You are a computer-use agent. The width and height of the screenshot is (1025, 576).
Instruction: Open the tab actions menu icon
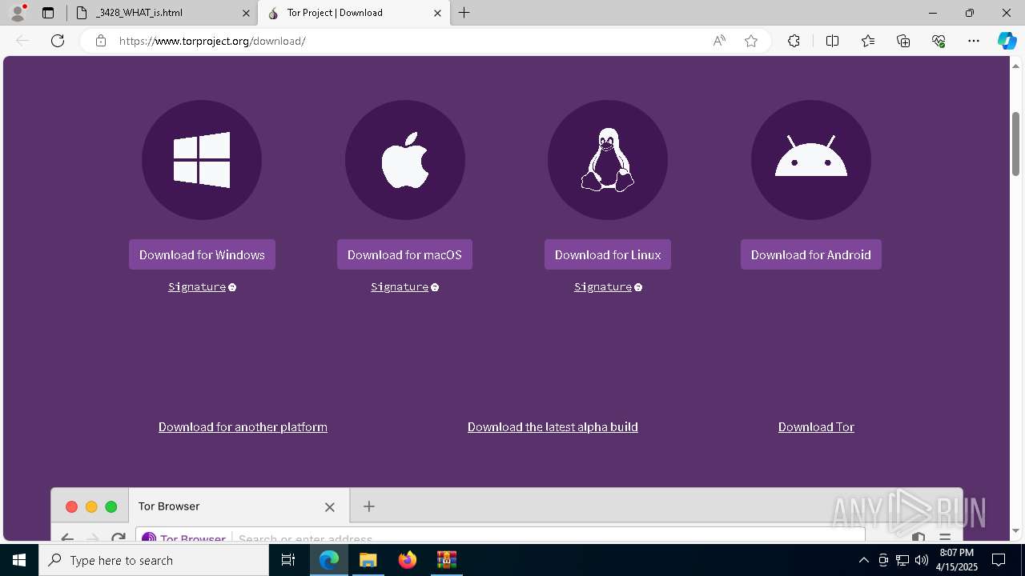(48, 13)
